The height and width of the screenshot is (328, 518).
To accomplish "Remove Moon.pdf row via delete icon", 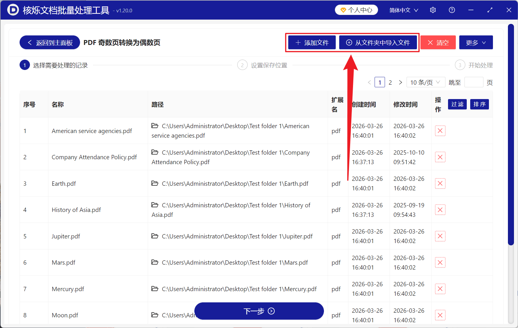I will coord(440,315).
